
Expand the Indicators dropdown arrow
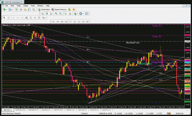(x=77, y=14)
